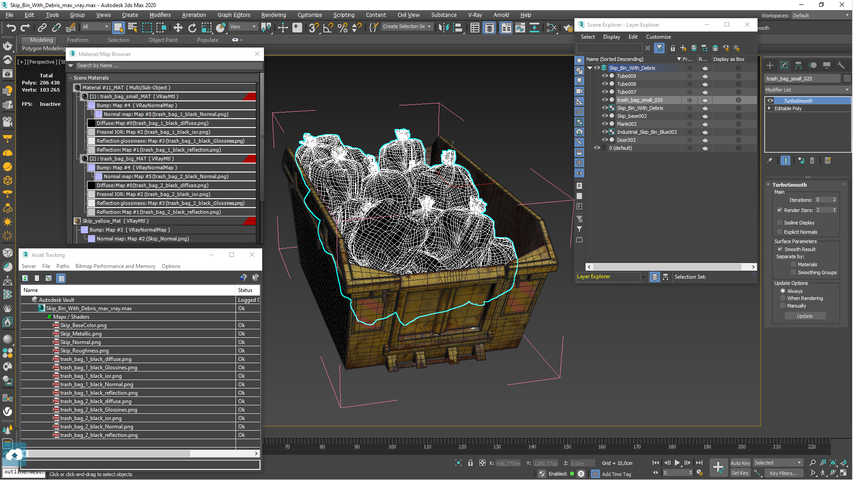
Task: Collapse the Skip_Bin_With_Debris layer
Action: 590,68
